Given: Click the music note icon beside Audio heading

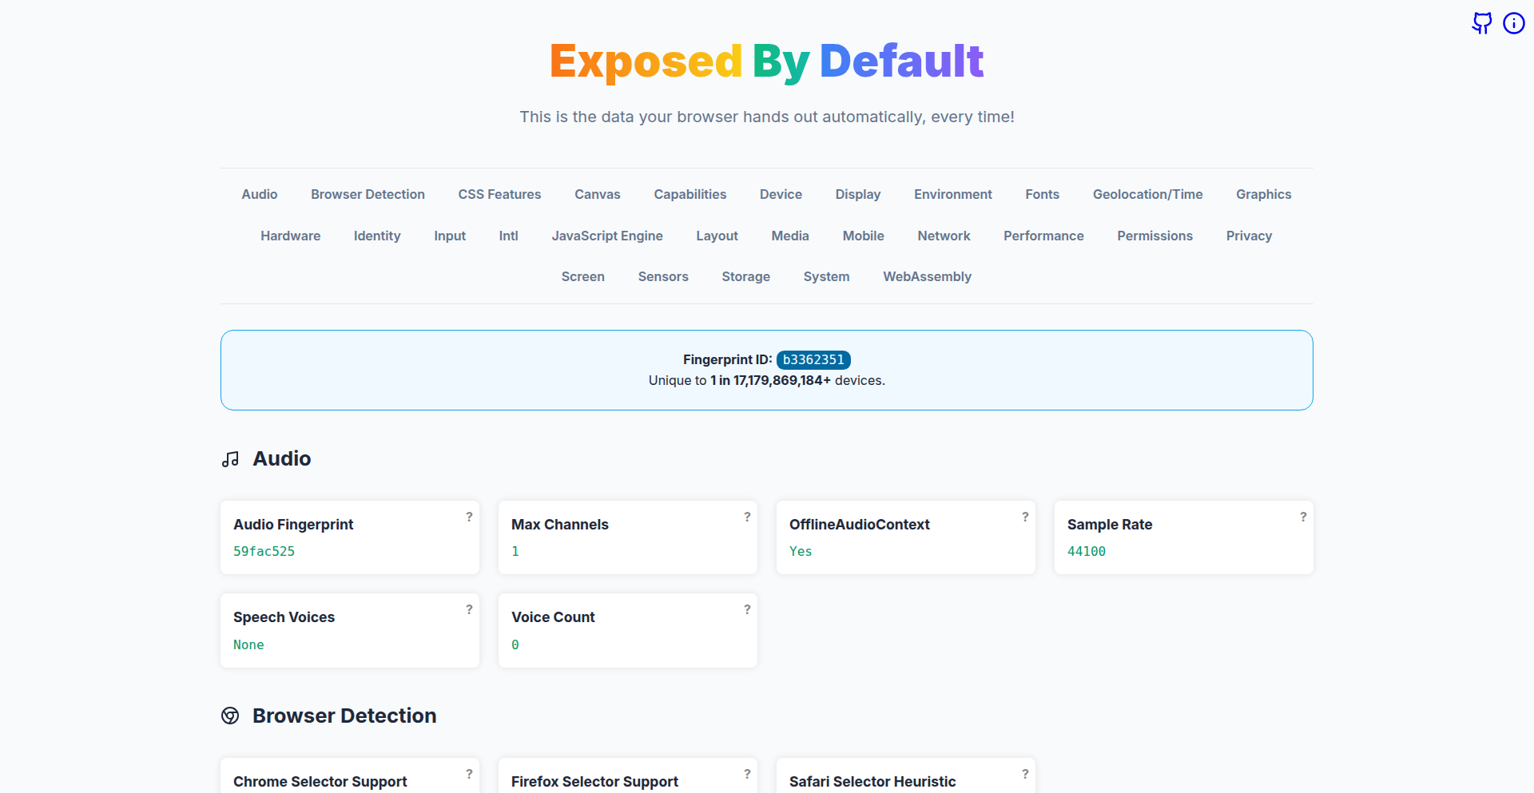Looking at the screenshot, I should 230,459.
